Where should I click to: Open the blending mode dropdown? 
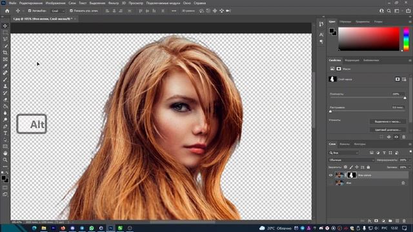pos(351,160)
